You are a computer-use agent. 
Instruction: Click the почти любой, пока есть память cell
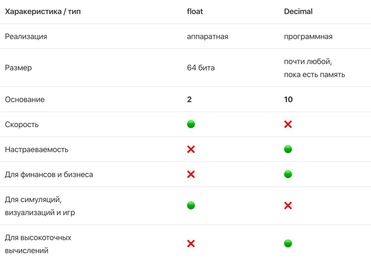pyautogui.click(x=314, y=68)
